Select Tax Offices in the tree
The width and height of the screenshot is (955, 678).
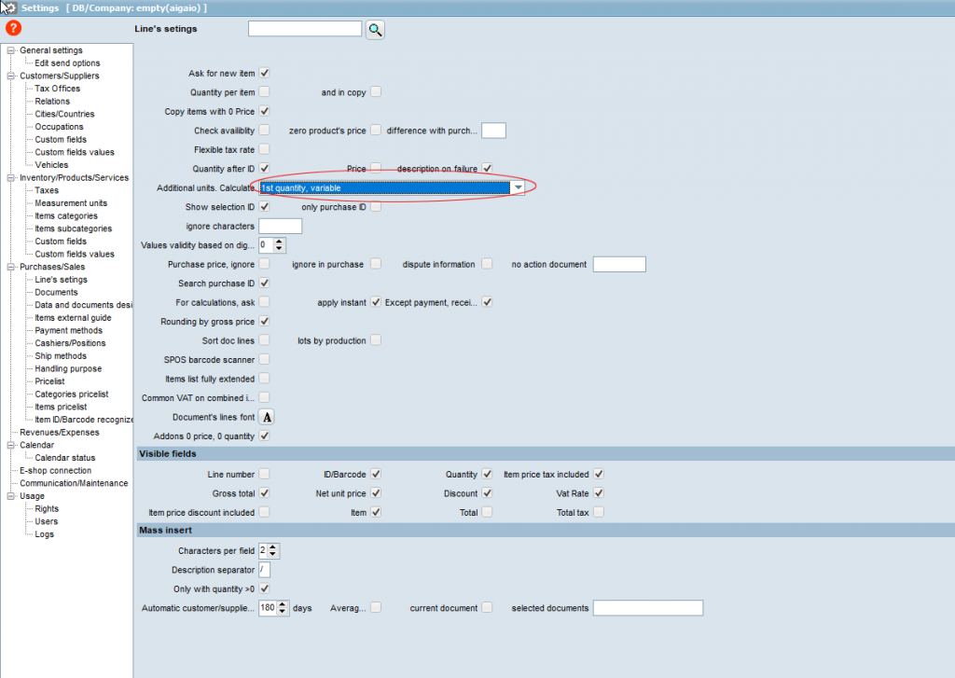(x=58, y=89)
